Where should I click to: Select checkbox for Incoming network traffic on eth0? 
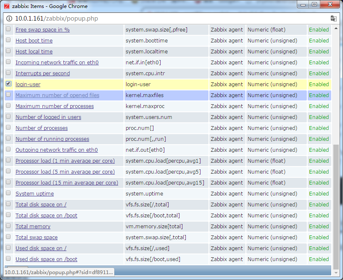[x=8, y=62]
